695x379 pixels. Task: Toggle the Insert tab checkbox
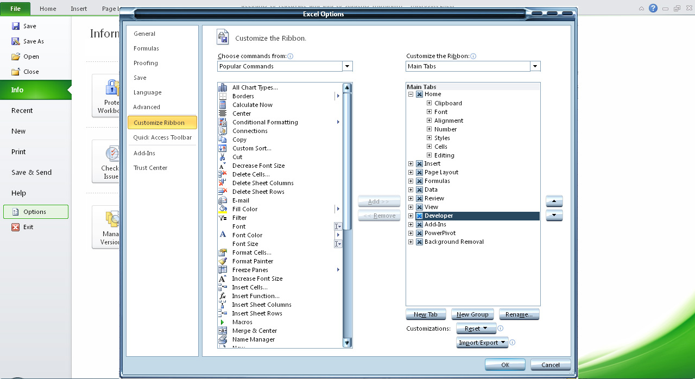pyautogui.click(x=419, y=163)
